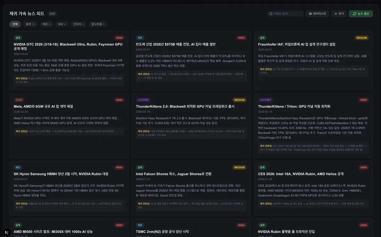
Task: Open SK Hynix·Samsung HBM4 article title
Action: point(61,174)
